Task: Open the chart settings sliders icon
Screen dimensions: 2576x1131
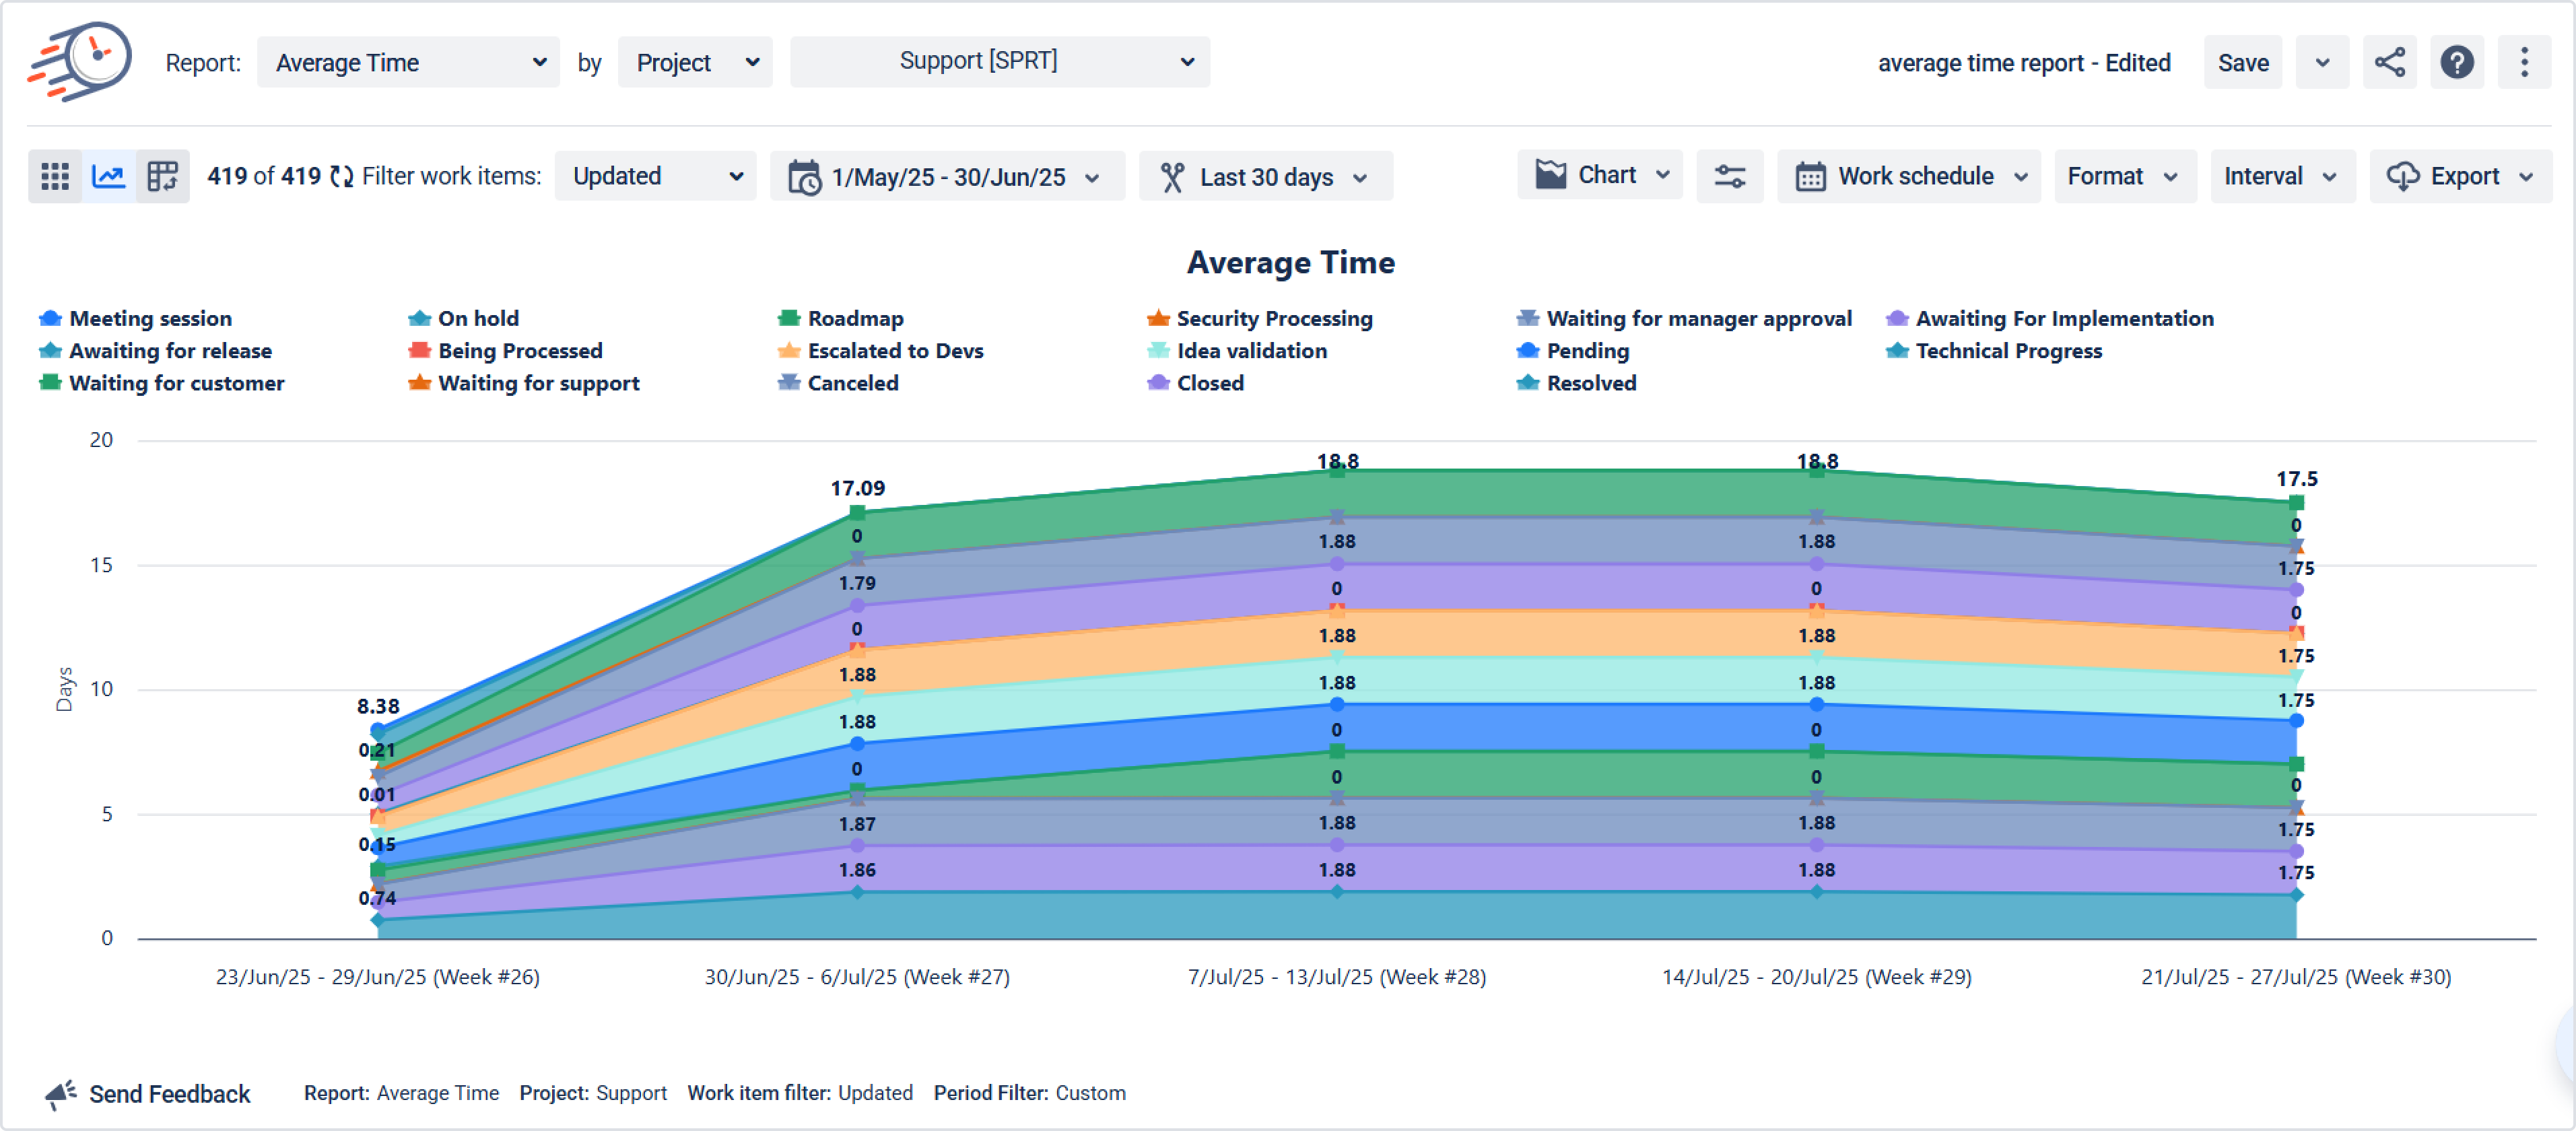Action: click(1729, 177)
